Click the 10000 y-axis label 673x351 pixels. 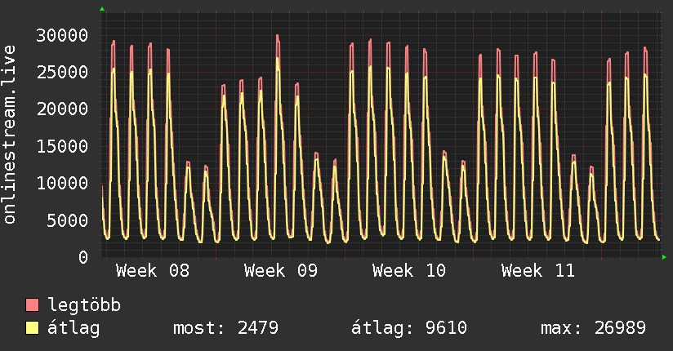(64, 183)
